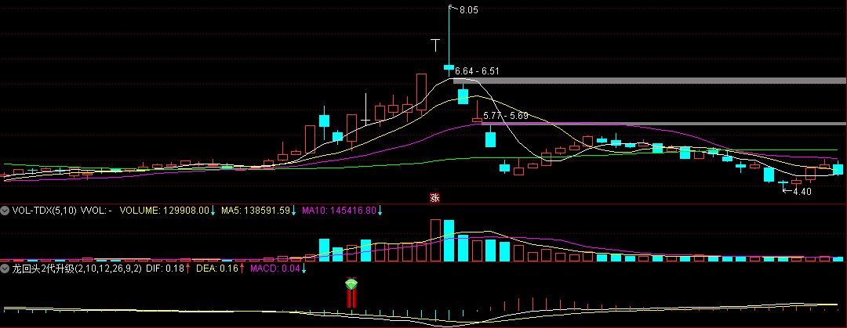
Task: Click the 6.64 - 6.51 gap label
Action: point(478,70)
